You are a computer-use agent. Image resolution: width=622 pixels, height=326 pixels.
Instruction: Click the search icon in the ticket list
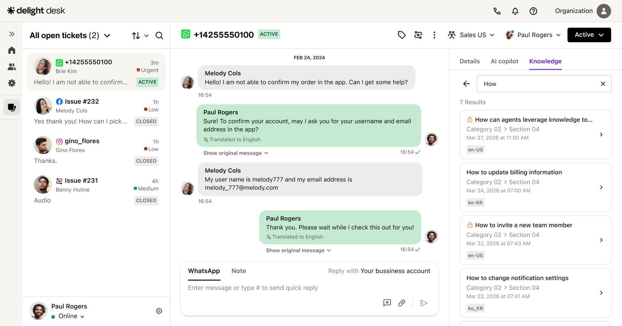[x=159, y=36]
